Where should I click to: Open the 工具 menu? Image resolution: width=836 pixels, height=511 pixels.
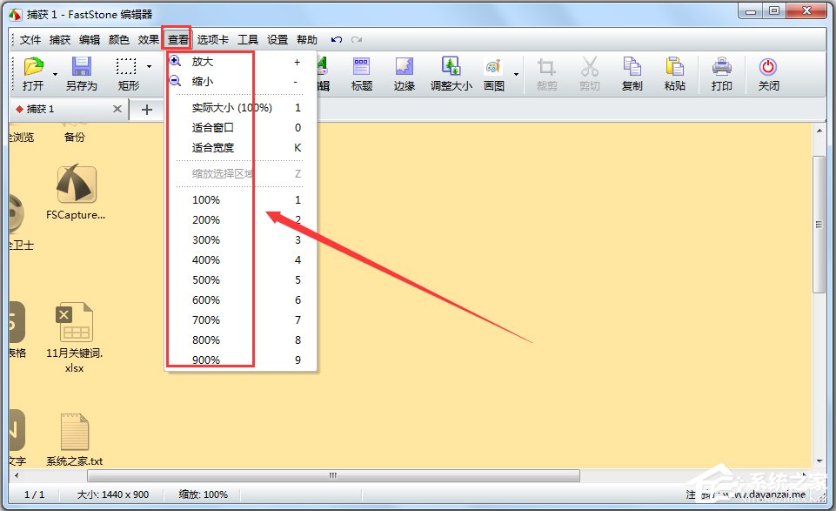pos(248,39)
